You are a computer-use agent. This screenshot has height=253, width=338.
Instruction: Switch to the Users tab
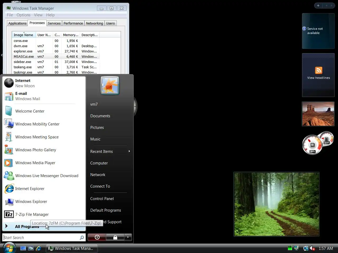click(110, 23)
